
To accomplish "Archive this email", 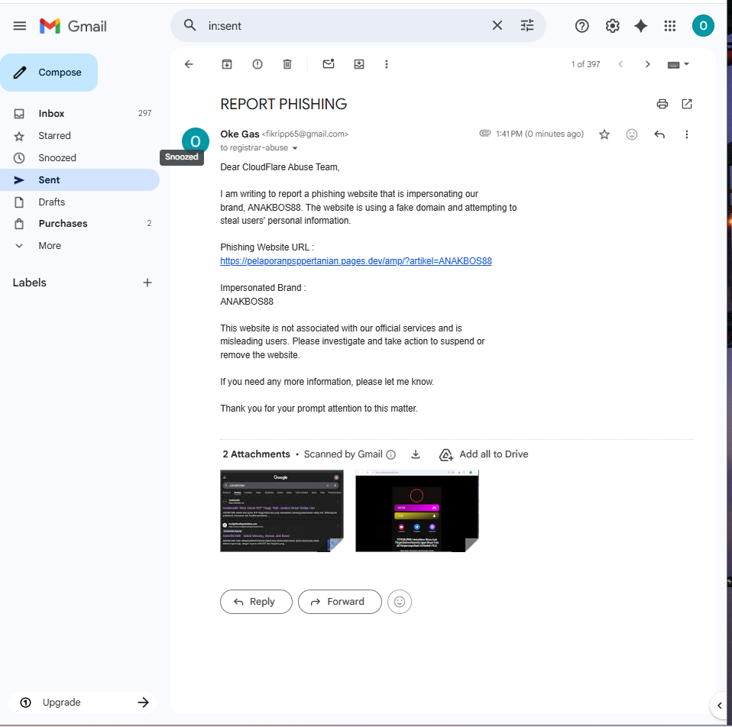I will click(227, 64).
